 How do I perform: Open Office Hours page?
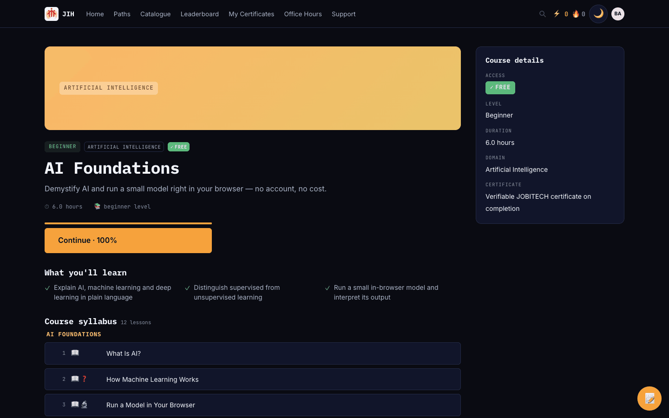(x=303, y=14)
